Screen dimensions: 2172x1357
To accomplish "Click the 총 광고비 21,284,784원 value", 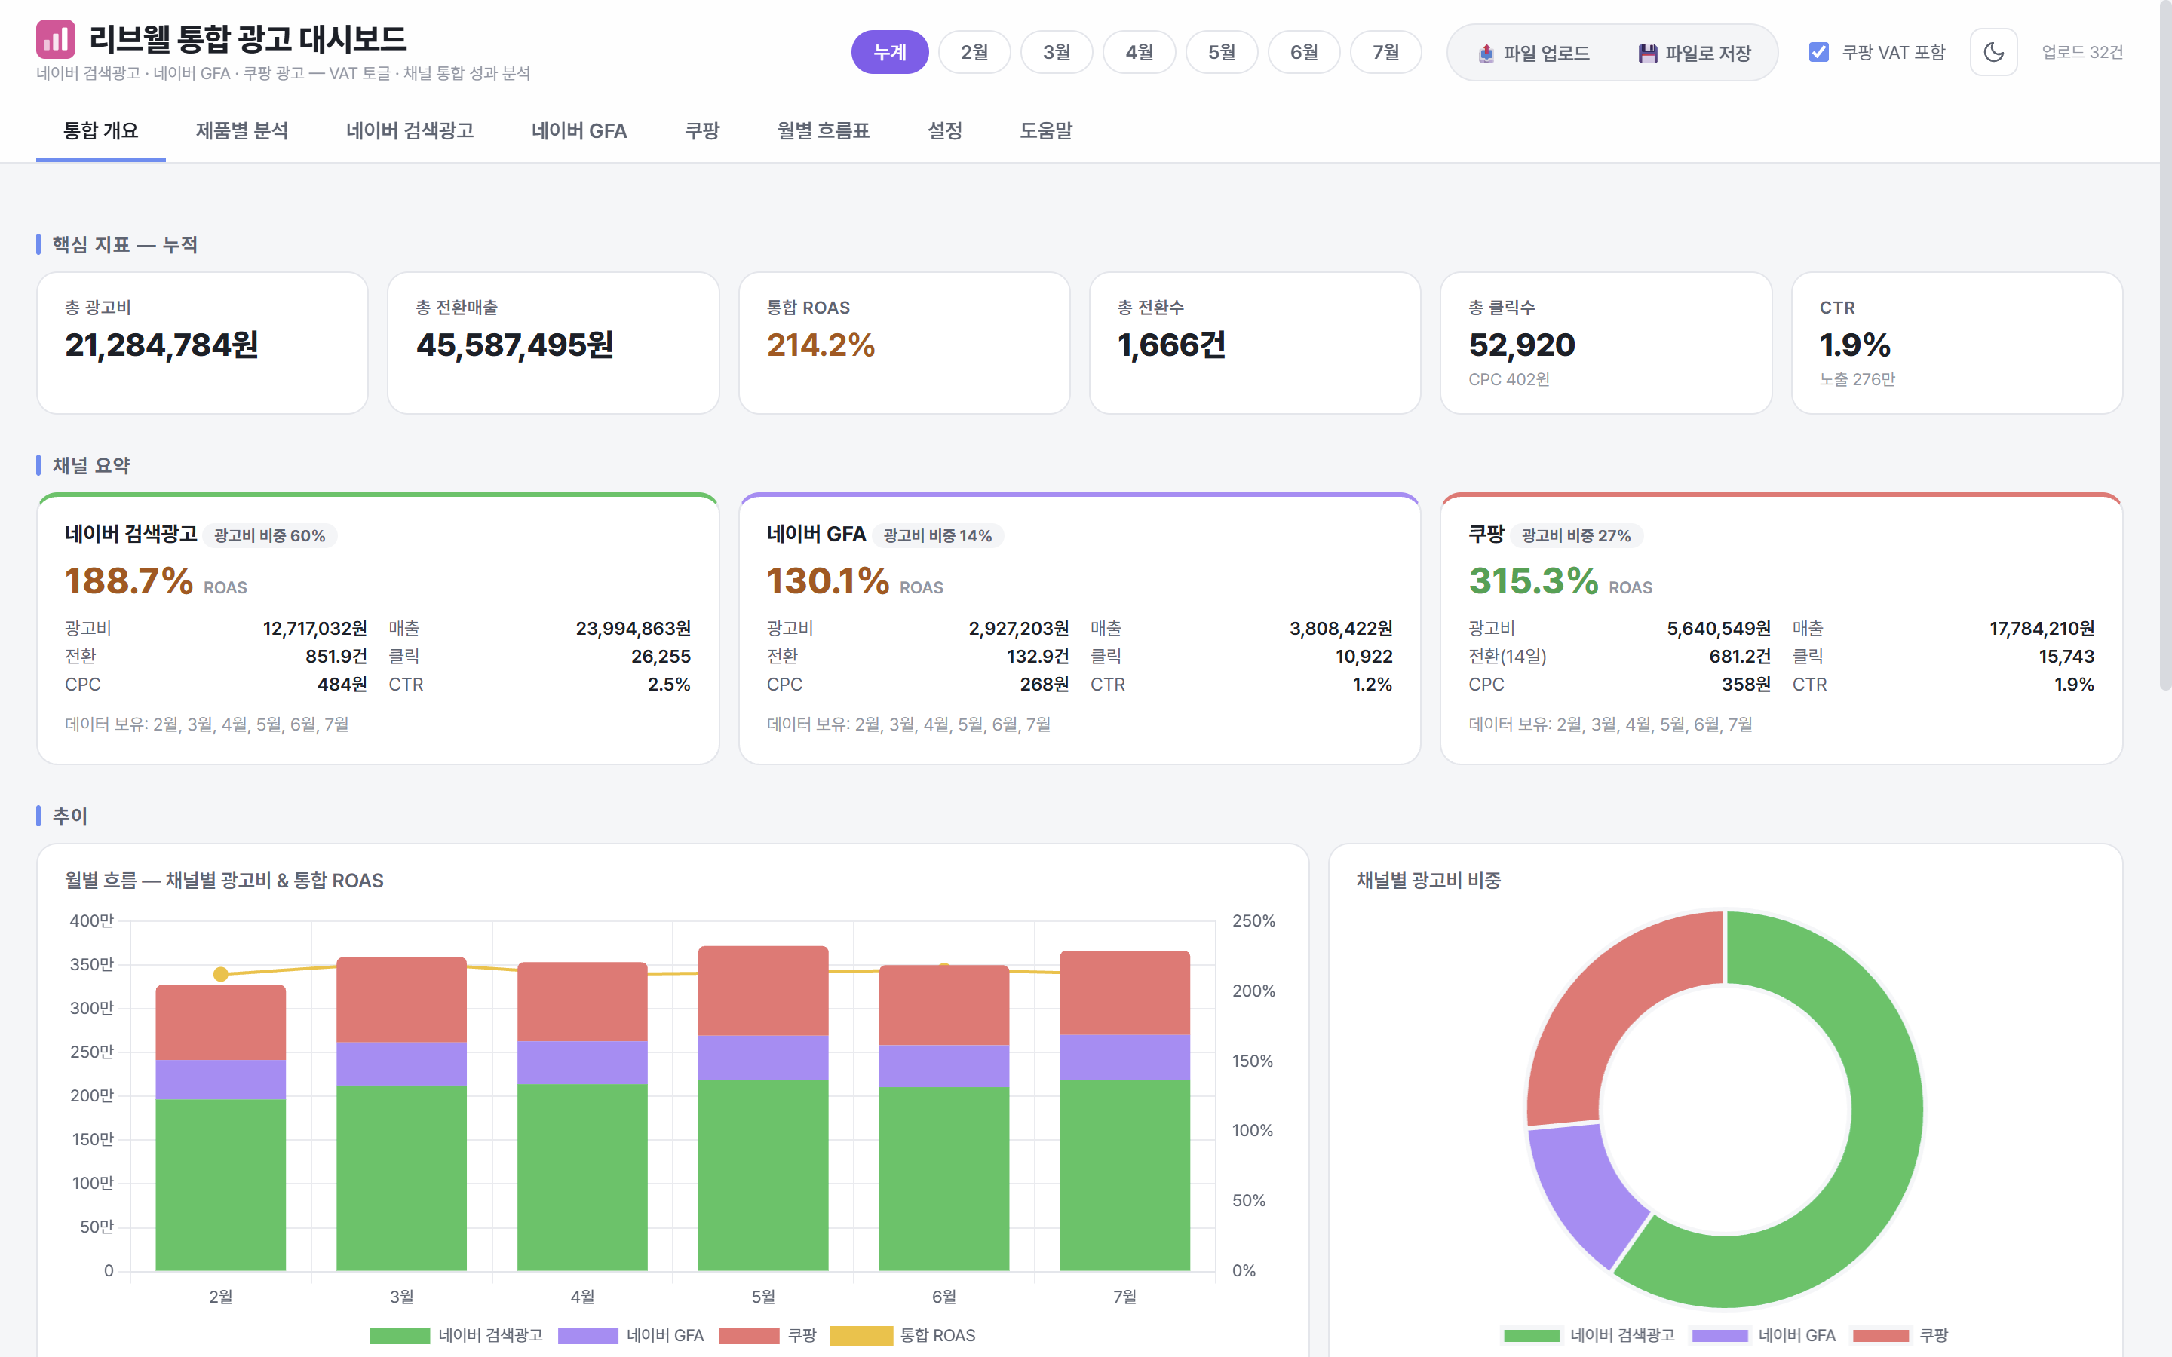I will 161,345.
